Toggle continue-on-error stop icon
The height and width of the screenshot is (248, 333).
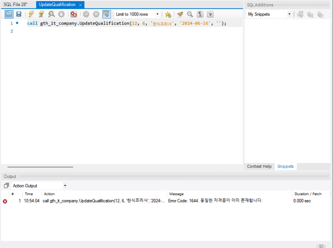click(x=74, y=14)
